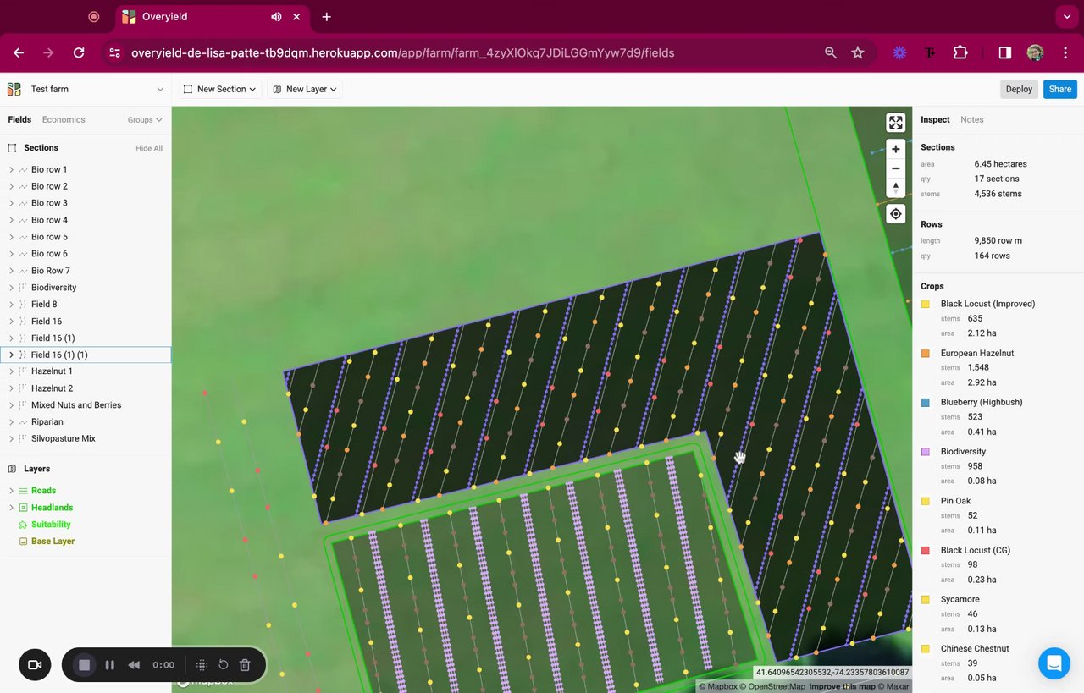This screenshot has width=1084, height=693.
Task: Expand the Hazelnut 1 section
Action: [x=11, y=371]
